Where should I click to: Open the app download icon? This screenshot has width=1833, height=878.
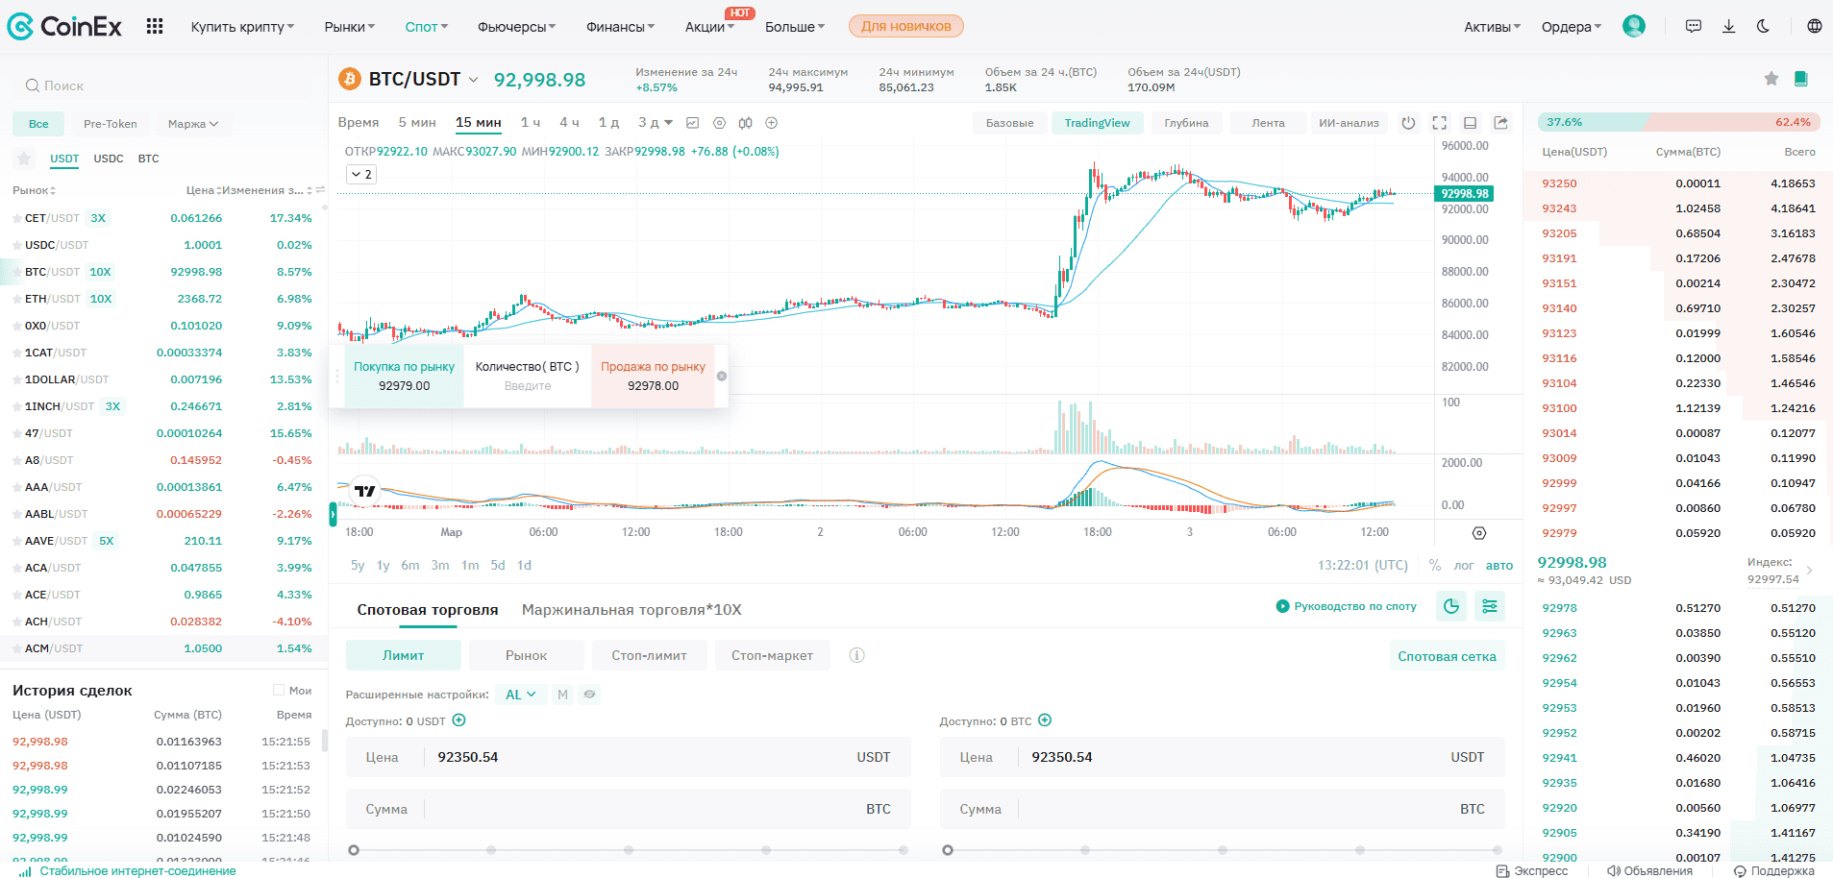coord(1728,27)
